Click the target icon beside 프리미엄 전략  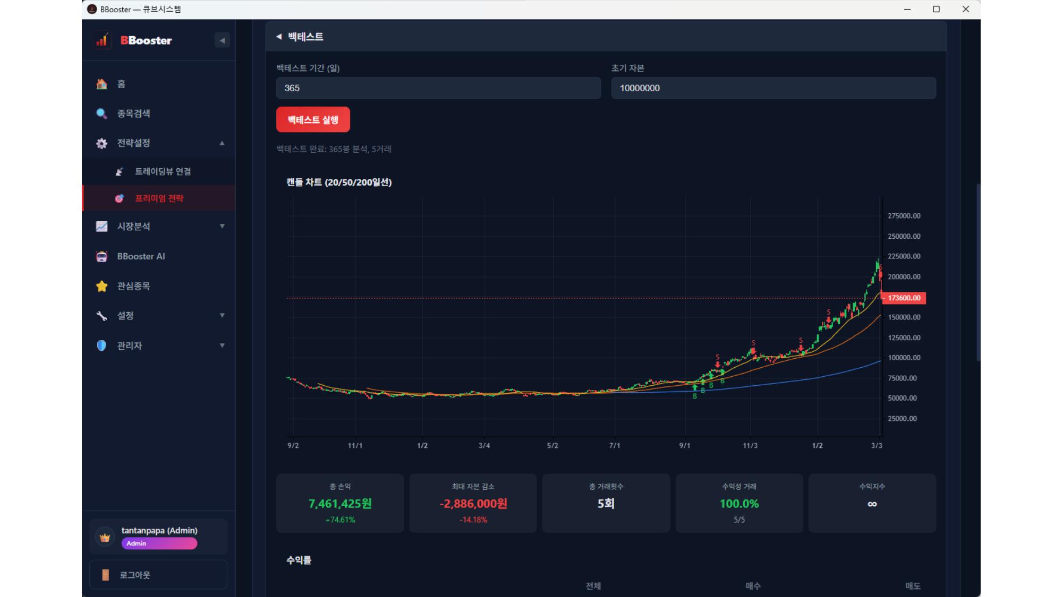click(120, 198)
